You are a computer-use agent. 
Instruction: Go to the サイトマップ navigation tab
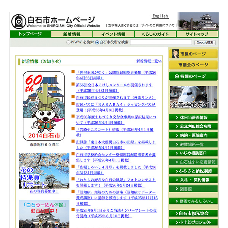click(197, 34)
